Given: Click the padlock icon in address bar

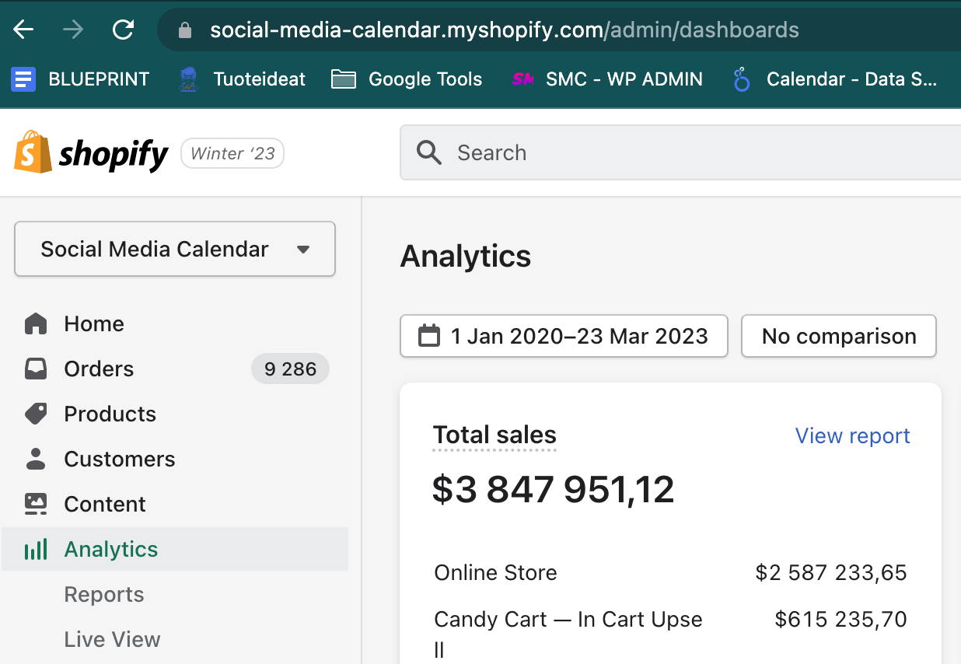Looking at the screenshot, I should coord(185,30).
